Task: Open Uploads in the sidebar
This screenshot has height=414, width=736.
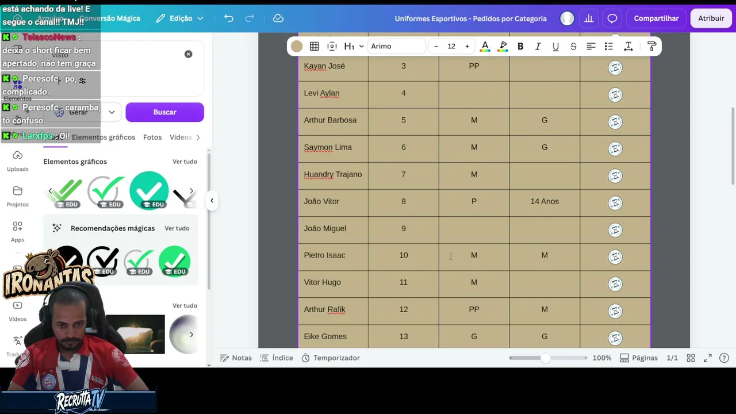Action: [17, 161]
